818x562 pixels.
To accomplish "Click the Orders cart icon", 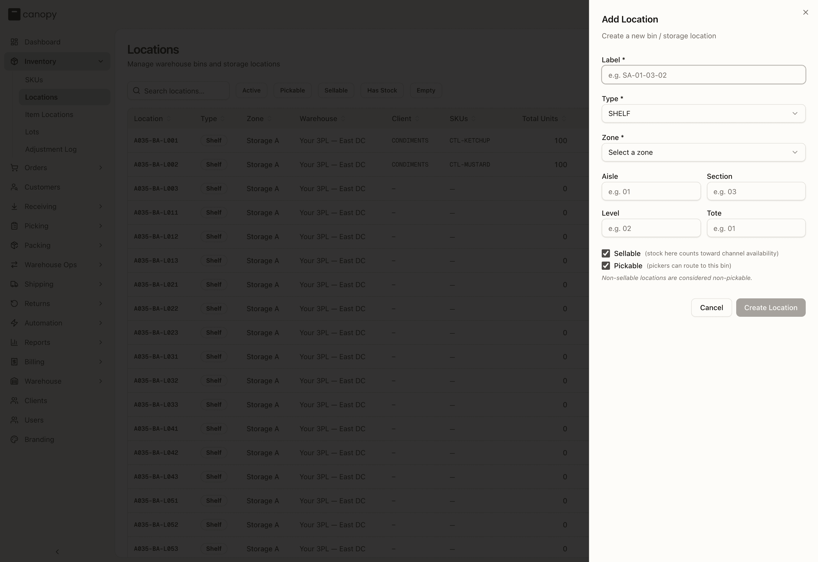I will click(14, 168).
